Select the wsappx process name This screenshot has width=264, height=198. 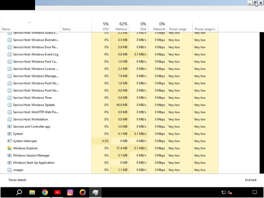18,170
